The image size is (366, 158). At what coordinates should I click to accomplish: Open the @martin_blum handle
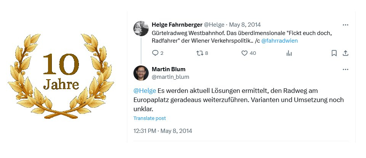tap(170, 77)
